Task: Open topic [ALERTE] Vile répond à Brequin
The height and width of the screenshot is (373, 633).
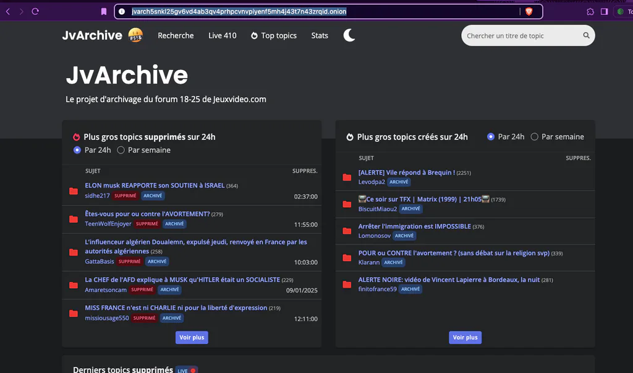Action: 407,173
